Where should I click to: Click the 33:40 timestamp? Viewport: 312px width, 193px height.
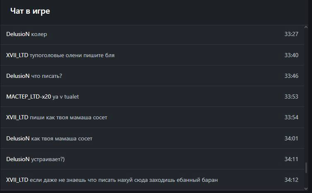pyautogui.click(x=291, y=55)
